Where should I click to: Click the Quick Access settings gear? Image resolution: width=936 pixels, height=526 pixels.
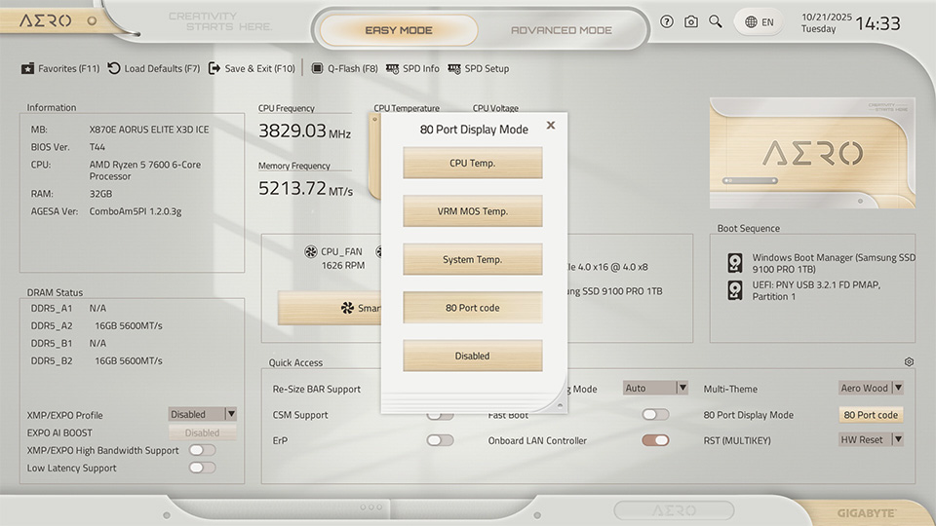point(909,362)
